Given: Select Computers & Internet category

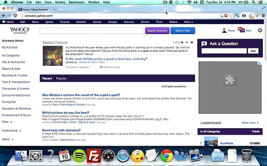Looking at the screenshot, I should [x=15, y=89].
